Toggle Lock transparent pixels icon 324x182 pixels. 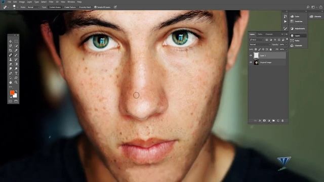256,50
